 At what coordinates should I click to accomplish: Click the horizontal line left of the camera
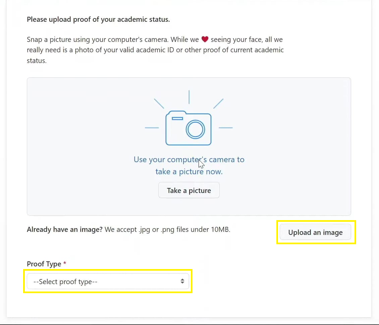coord(152,128)
